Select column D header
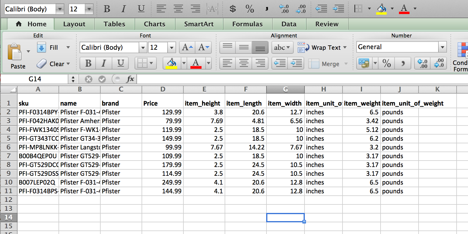The image size is (468, 234). coord(163,90)
